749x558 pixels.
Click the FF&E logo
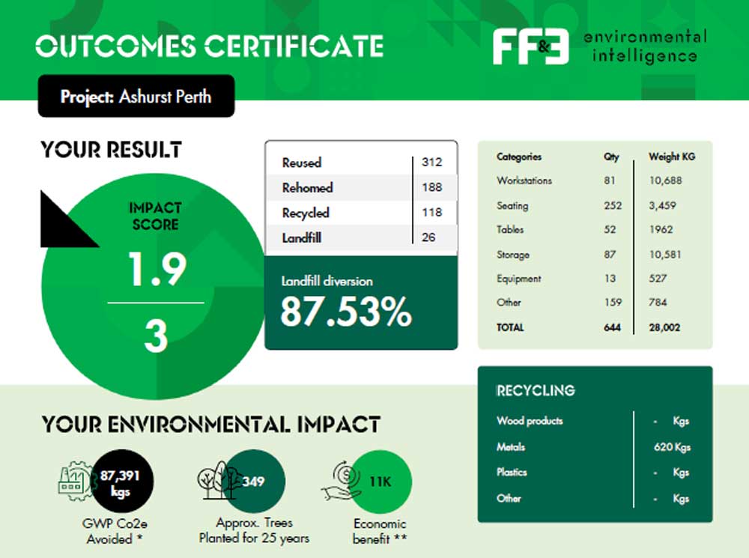530,47
